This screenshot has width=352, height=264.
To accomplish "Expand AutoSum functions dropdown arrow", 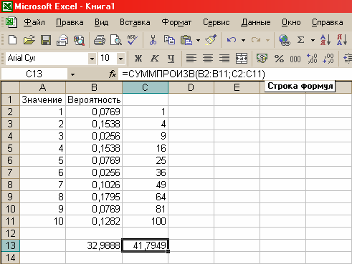I will [313, 40].
